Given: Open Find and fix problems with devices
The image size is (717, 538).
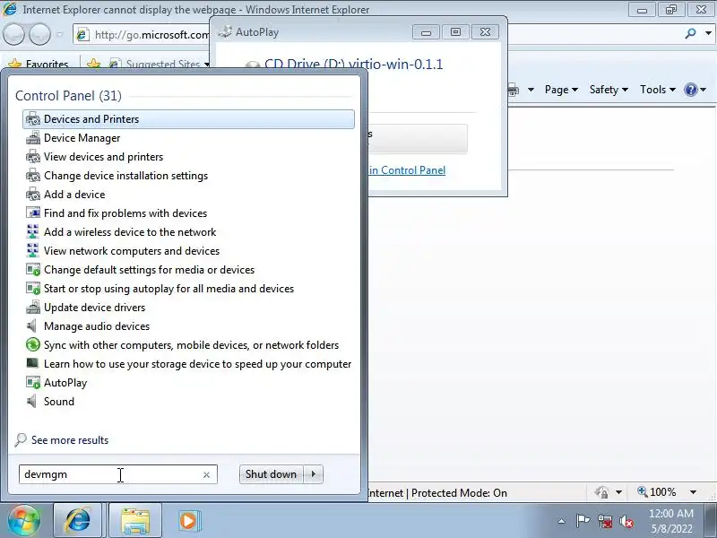Looking at the screenshot, I should pyautogui.click(x=188, y=213).
